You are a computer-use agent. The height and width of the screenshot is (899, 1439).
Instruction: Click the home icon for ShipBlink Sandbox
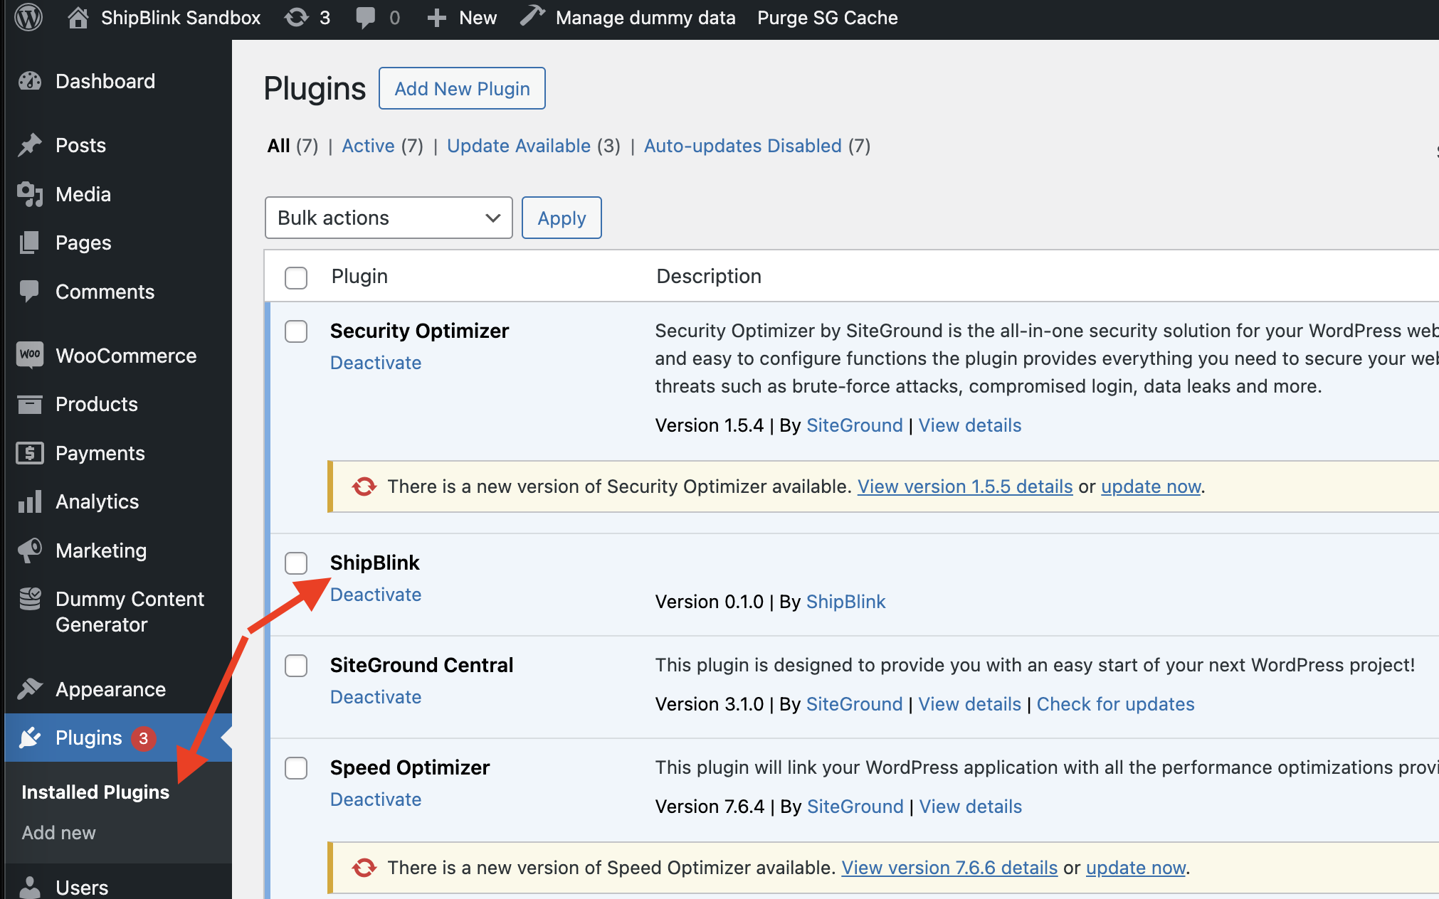click(x=78, y=17)
